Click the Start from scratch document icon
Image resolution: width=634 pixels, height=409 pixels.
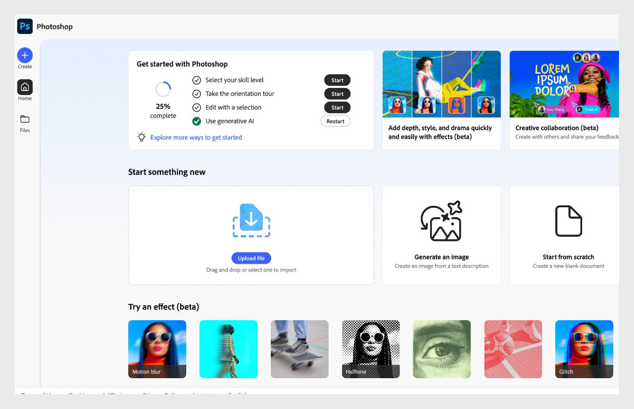(568, 221)
